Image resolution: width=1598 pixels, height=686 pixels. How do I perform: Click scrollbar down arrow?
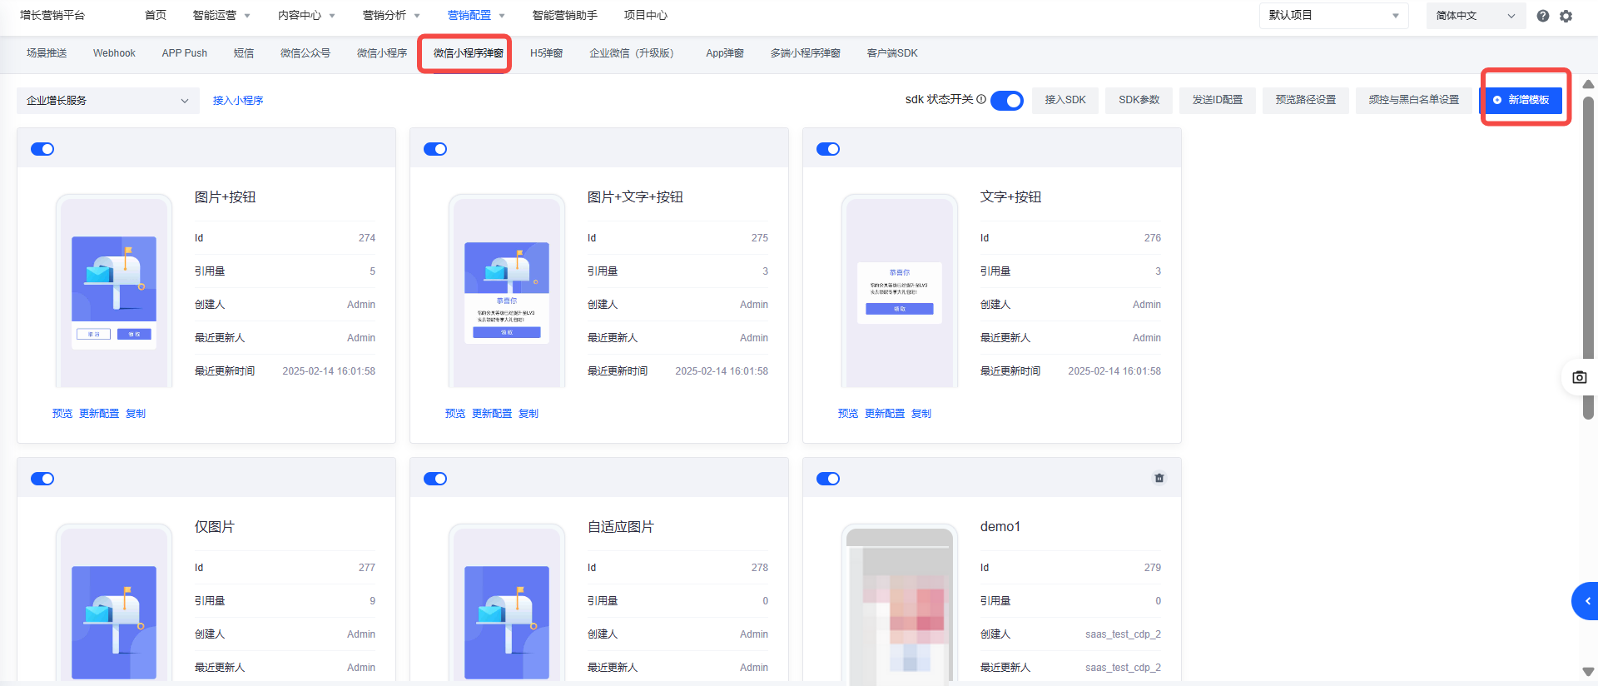[x=1588, y=671]
